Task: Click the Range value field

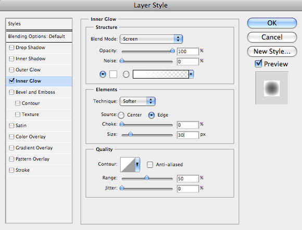Action: (x=187, y=178)
